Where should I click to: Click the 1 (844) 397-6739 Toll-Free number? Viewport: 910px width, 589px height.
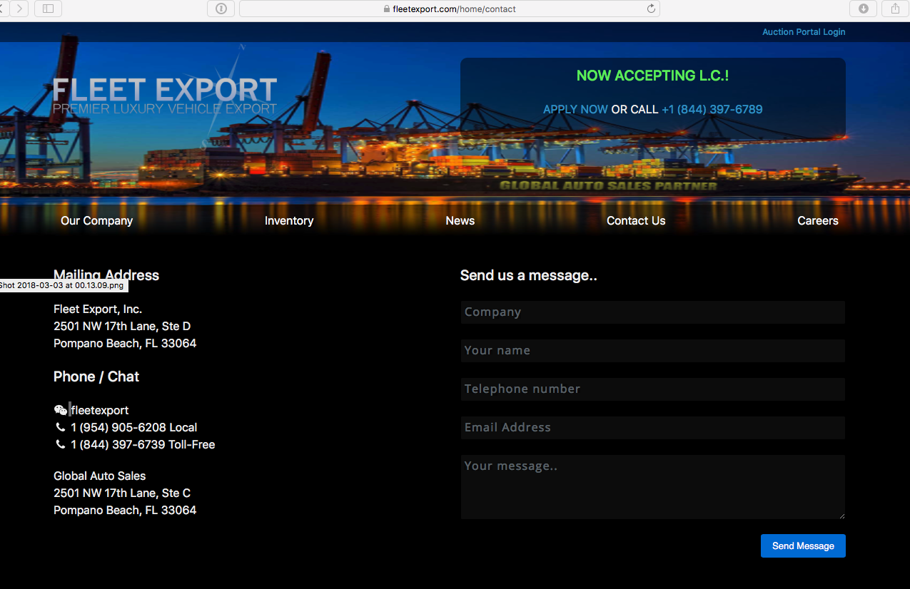[143, 445]
